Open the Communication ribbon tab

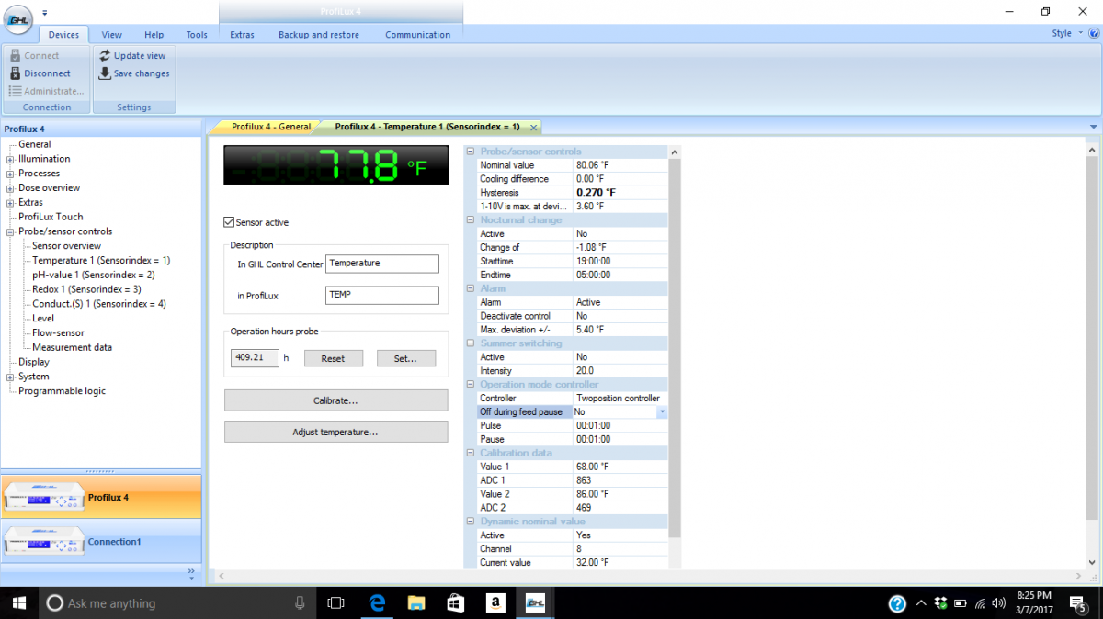417,35
